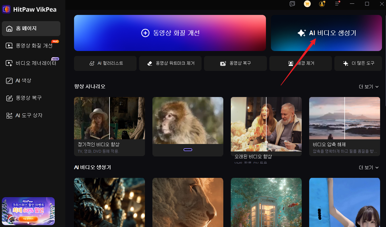The width and height of the screenshot is (386, 227).
Task: Open the shopping cart purchase icon
Action: click(x=307, y=4)
